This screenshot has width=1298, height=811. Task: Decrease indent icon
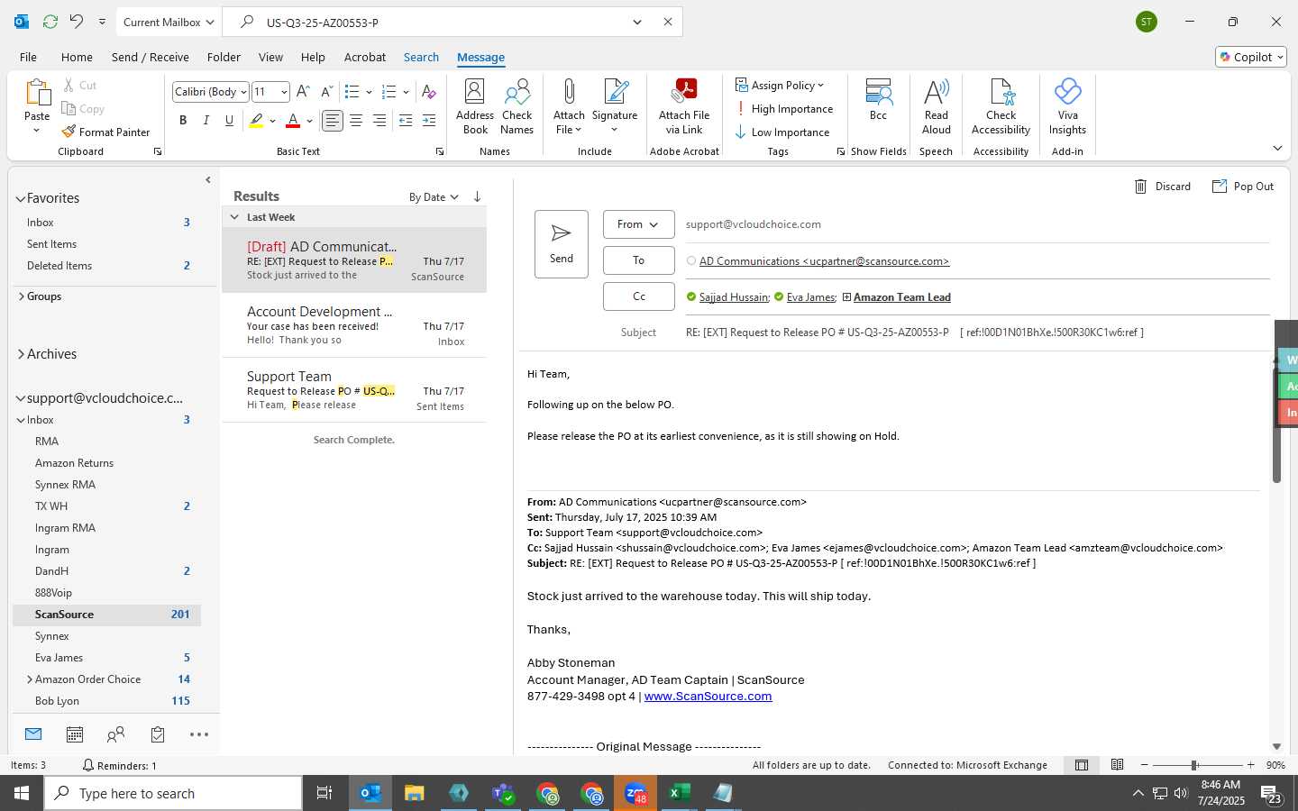pyautogui.click(x=406, y=121)
